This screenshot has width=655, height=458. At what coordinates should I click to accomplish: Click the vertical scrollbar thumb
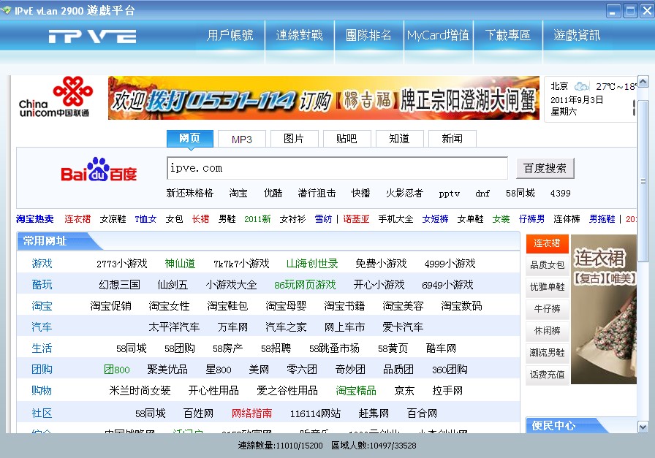pos(643,181)
